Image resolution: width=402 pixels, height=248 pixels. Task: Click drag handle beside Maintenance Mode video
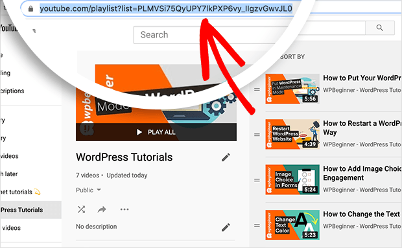point(257,89)
